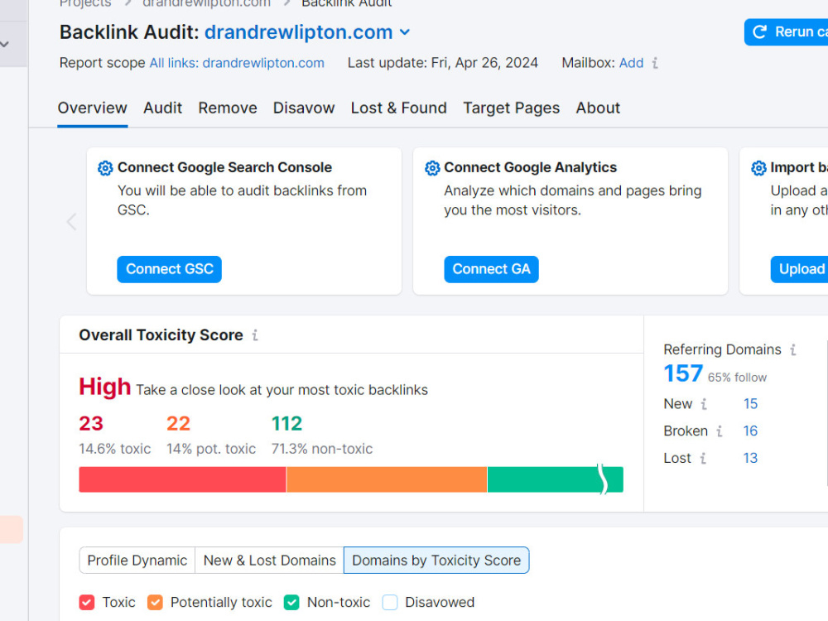Click the Broken domains count 16
The image size is (828, 621).
(x=750, y=431)
